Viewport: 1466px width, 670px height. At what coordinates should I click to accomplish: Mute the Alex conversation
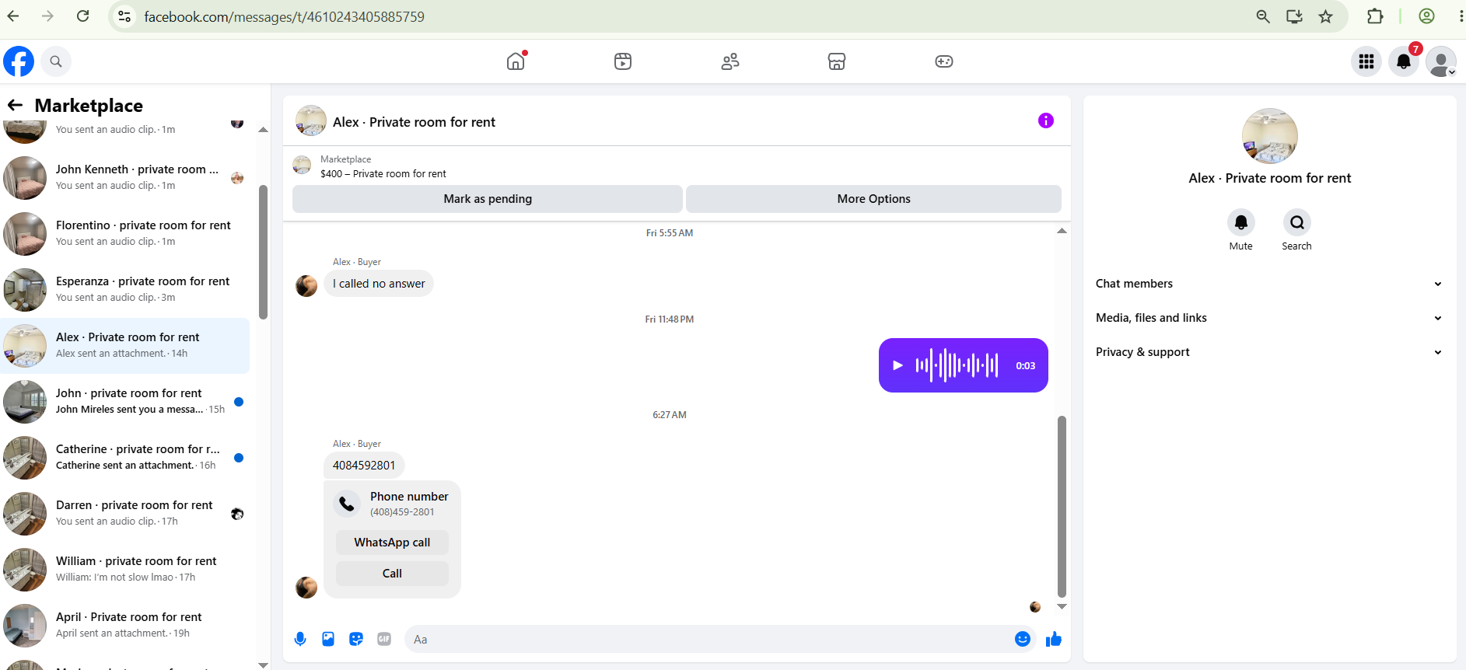(x=1241, y=222)
